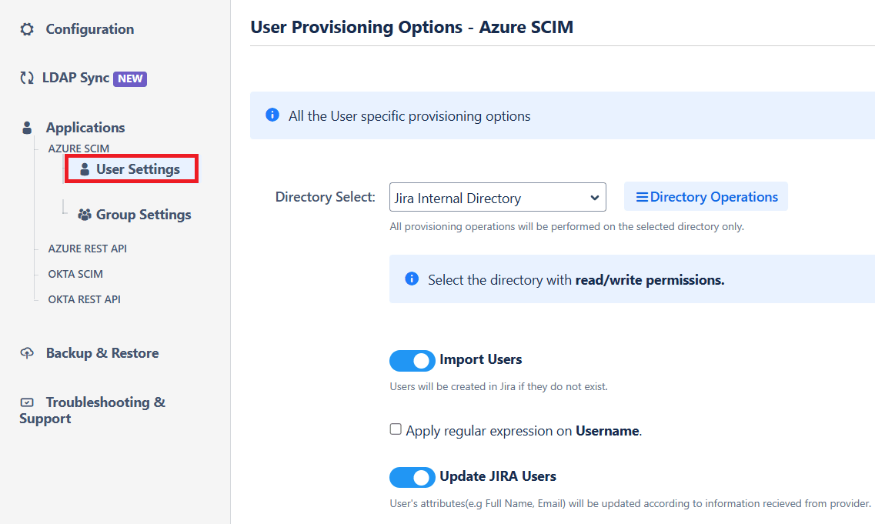Toggle the Import Users switch
The height and width of the screenshot is (524, 875).
tap(412, 361)
